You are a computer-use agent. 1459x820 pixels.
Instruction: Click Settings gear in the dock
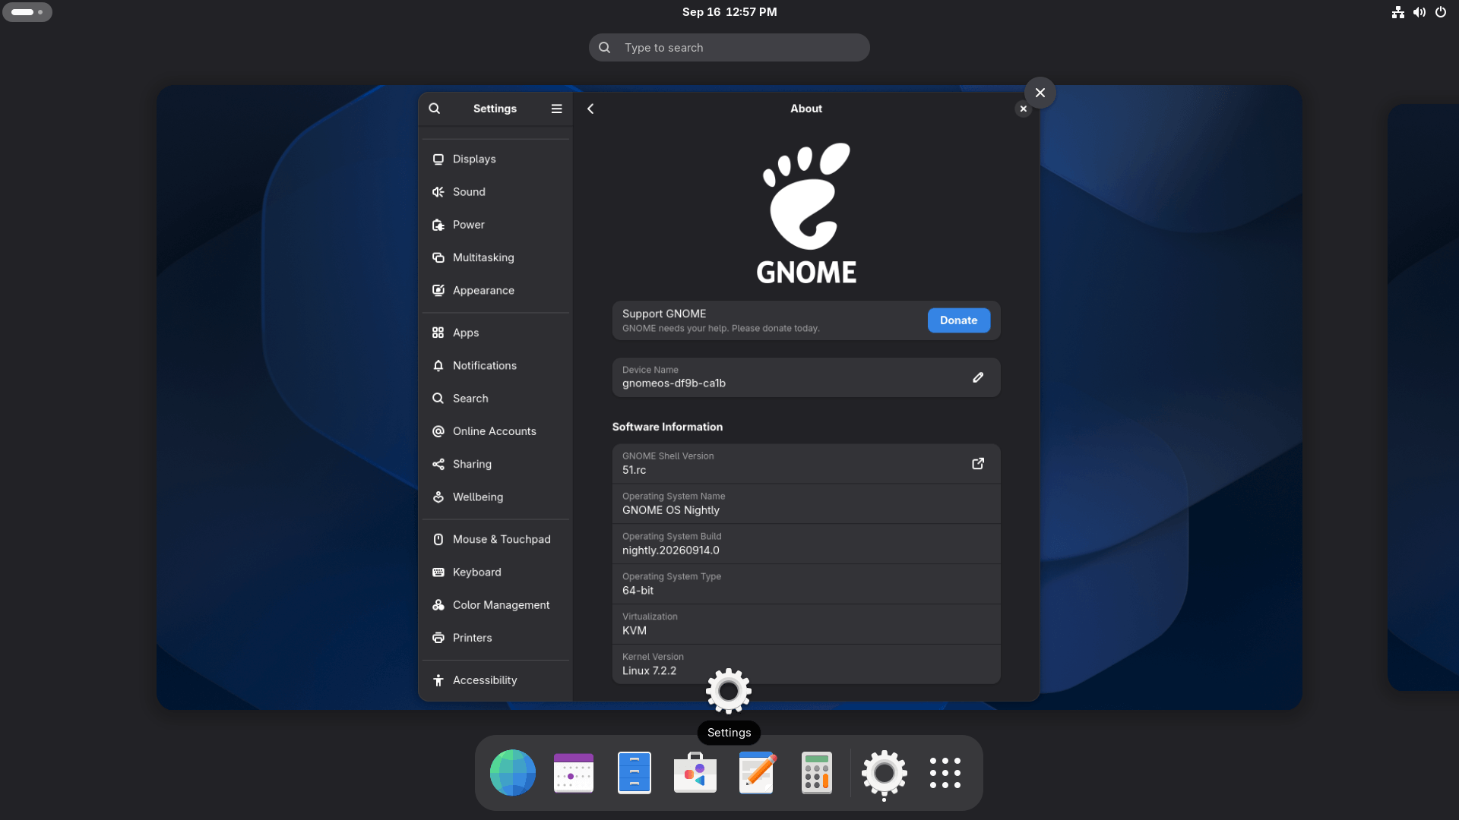click(x=885, y=773)
